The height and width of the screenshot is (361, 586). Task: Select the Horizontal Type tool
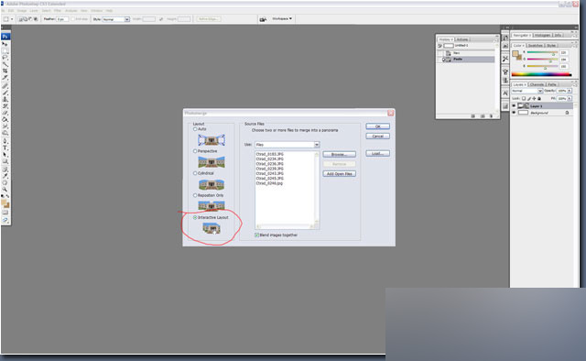click(x=5, y=148)
